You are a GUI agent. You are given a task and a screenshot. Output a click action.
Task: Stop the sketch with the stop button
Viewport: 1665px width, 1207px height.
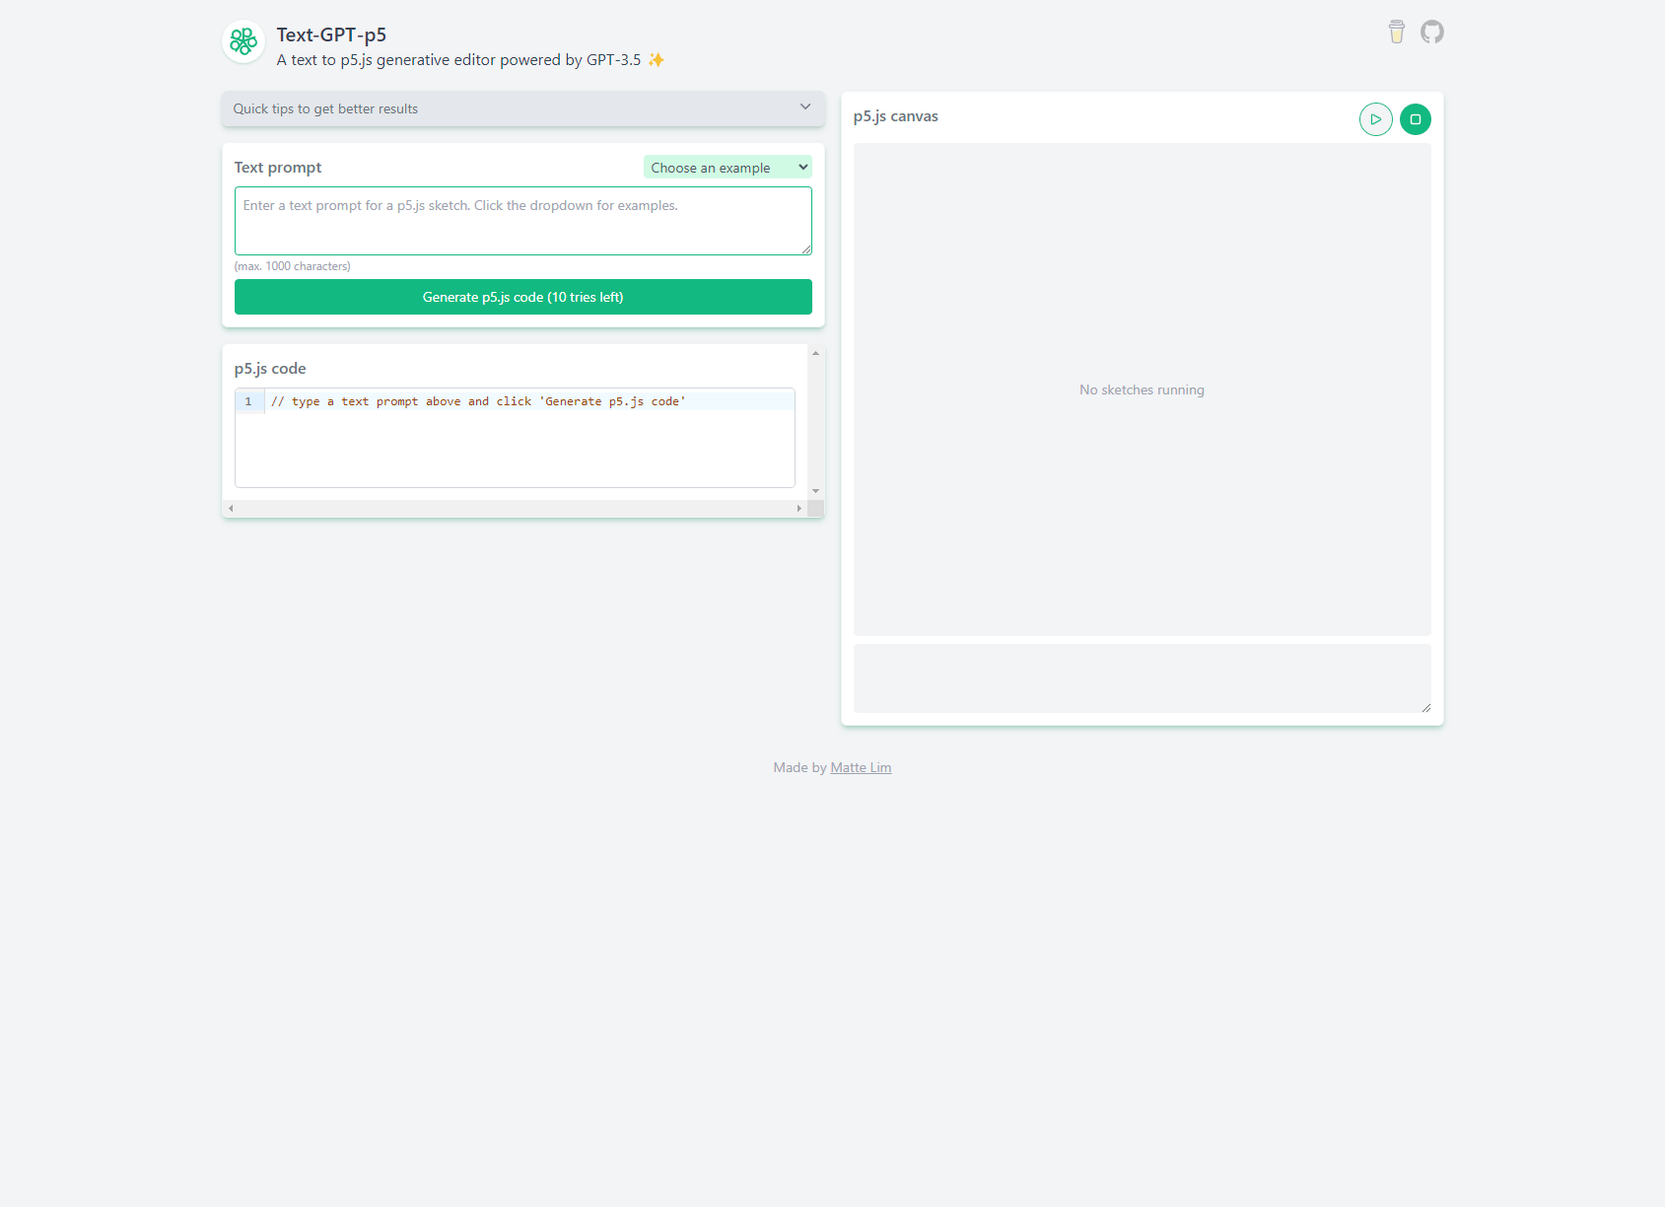[x=1416, y=119]
